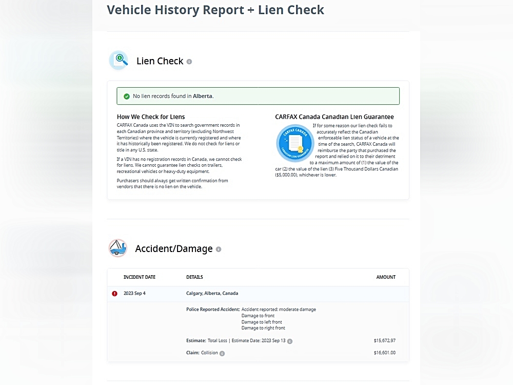Open the info tooltip beside Lien Check heading
This screenshot has width=513, height=385.
point(189,62)
